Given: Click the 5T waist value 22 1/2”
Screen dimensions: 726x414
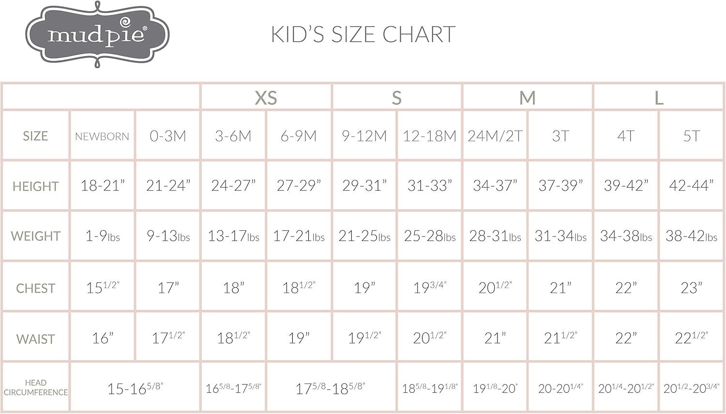Looking at the screenshot, I should [691, 338].
